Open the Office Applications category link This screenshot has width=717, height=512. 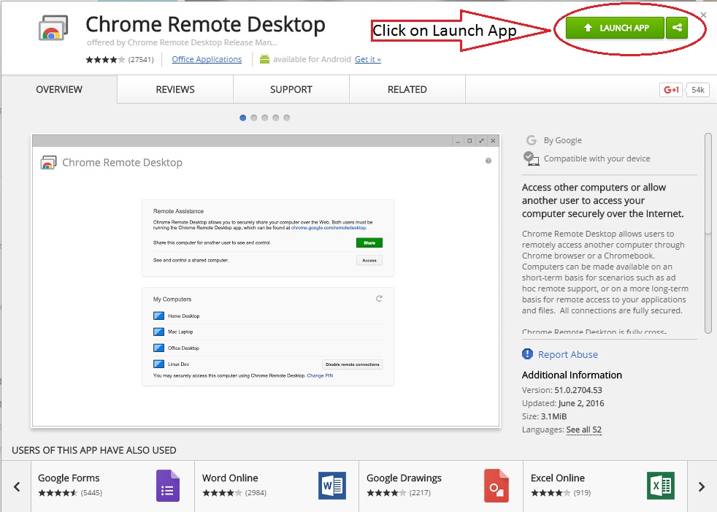[x=207, y=59]
